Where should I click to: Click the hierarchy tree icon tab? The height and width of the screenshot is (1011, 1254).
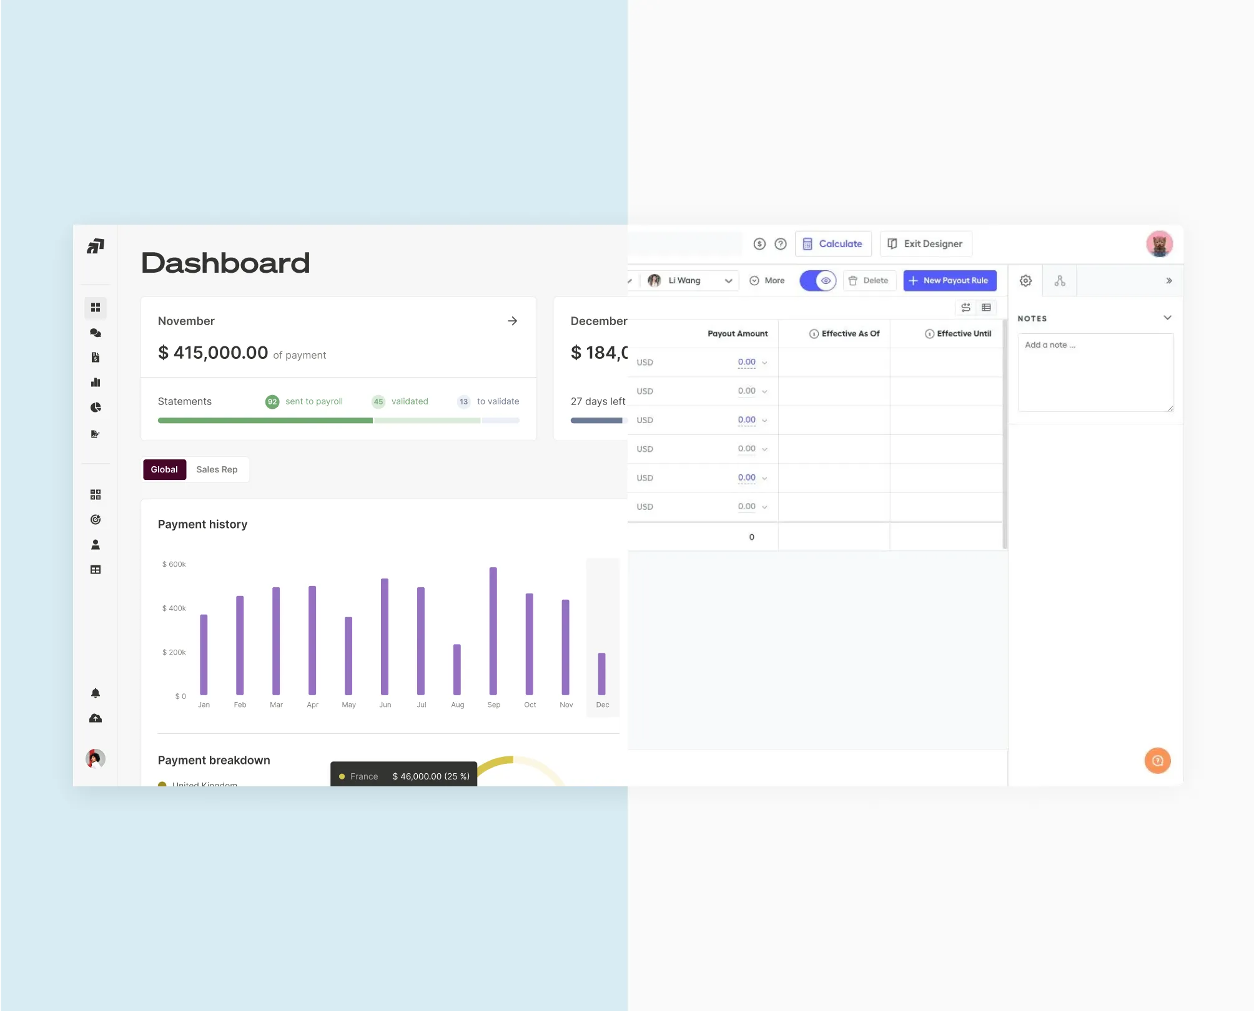click(x=1060, y=281)
